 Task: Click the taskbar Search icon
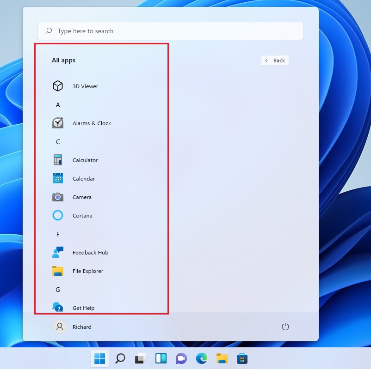click(120, 358)
